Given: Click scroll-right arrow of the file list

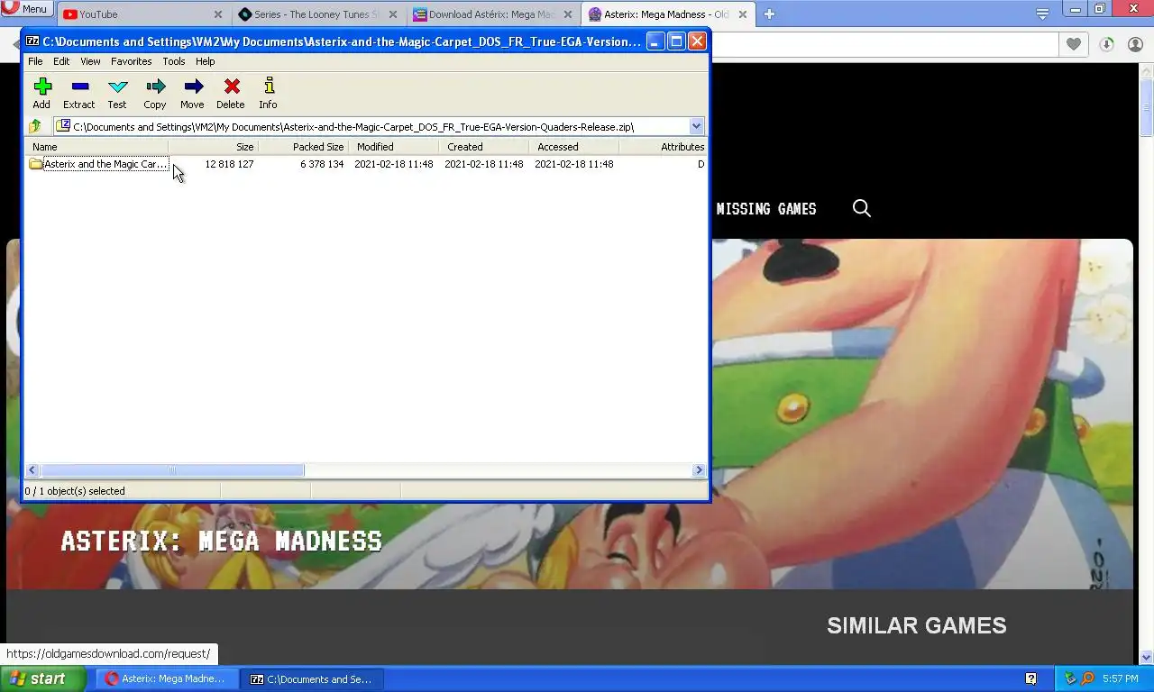Looking at the screenshot, I should tap(699, 469).
